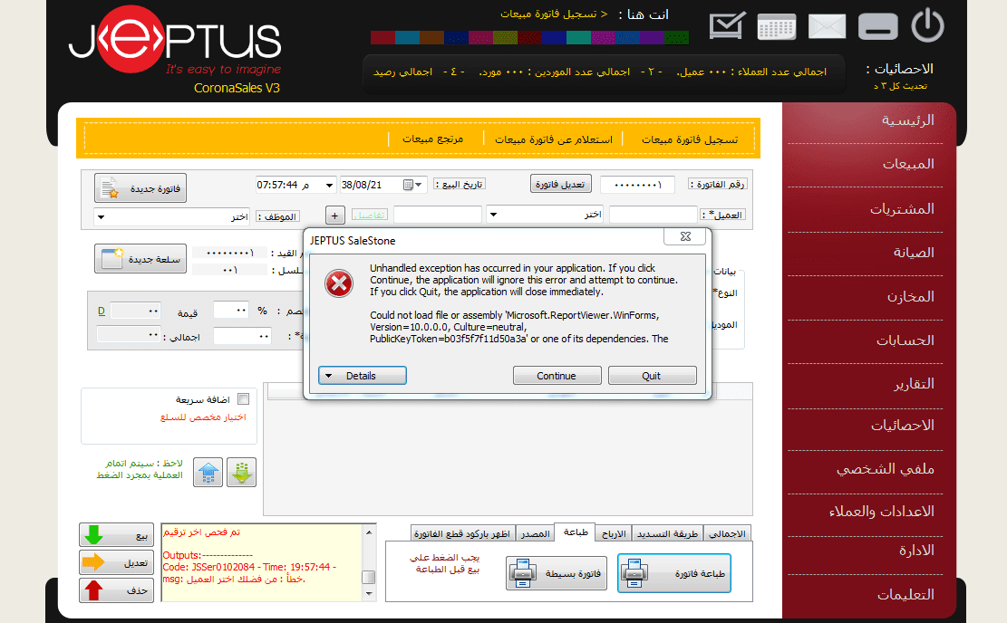This screenshot has height=623, width=1007.
Task: Expand the Details section in the error dialog
Action: (x=363, y=376)
